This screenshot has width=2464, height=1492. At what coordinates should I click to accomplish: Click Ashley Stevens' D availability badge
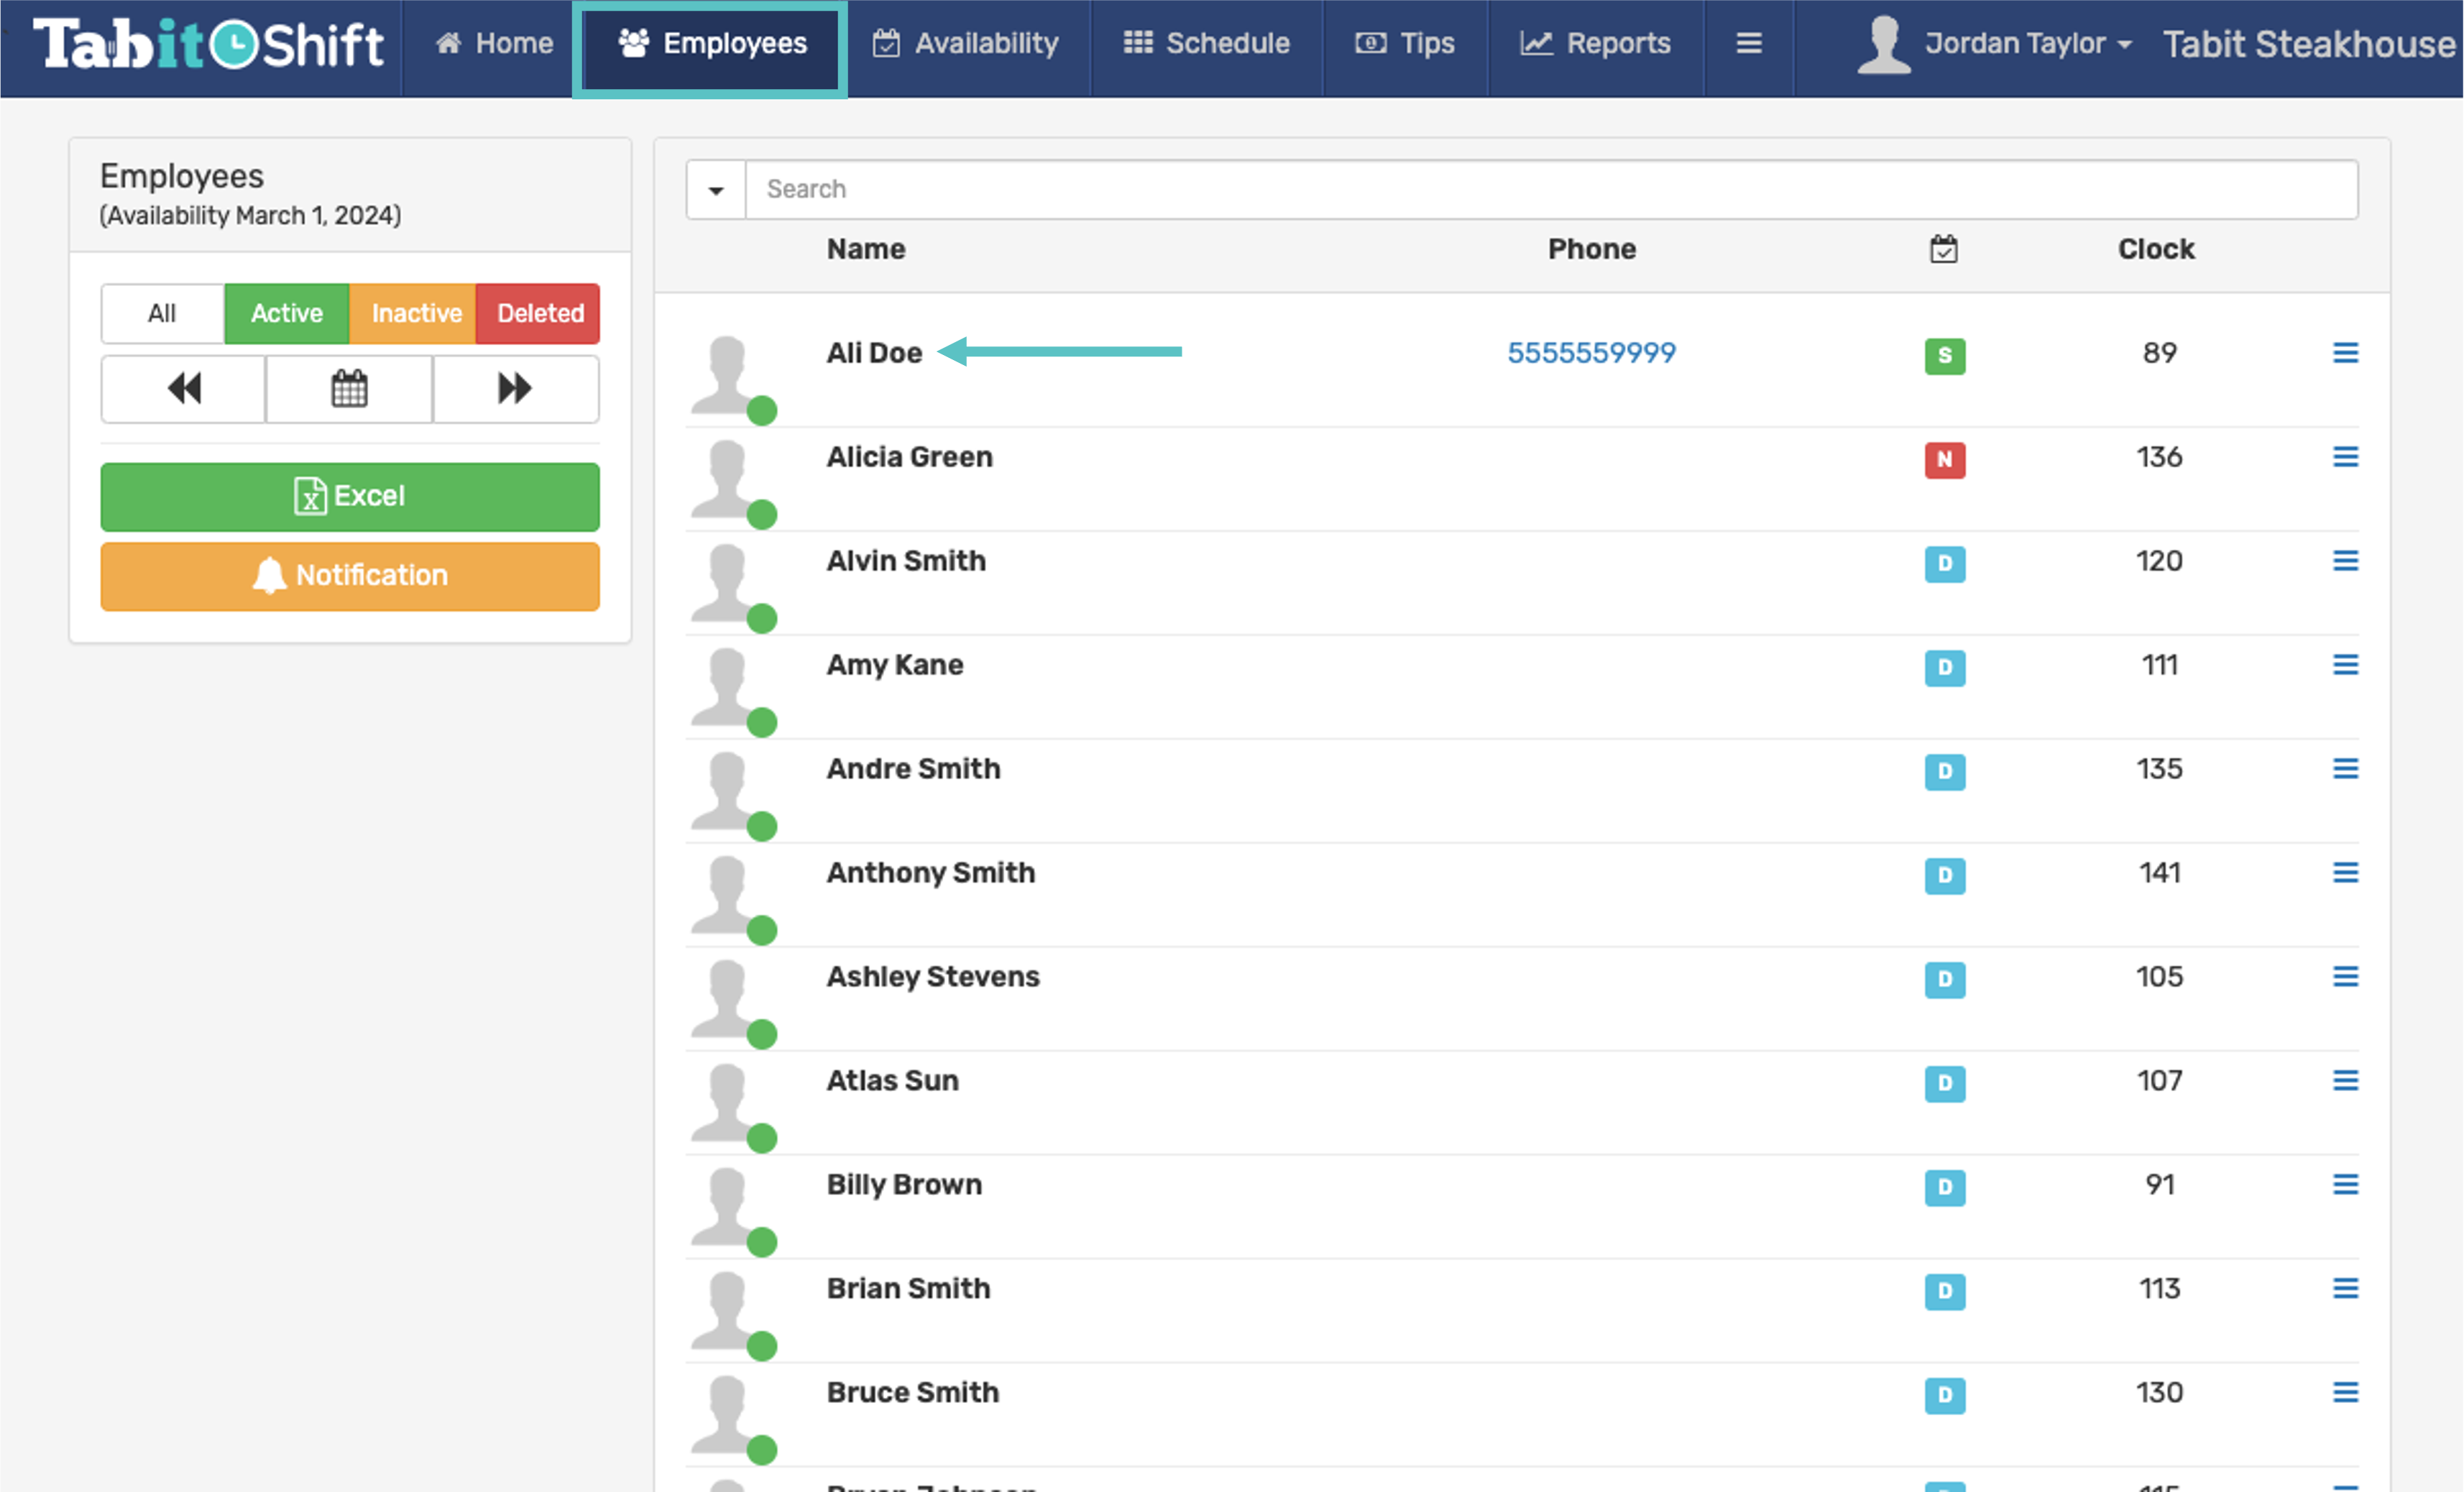tap(1945, 980)
